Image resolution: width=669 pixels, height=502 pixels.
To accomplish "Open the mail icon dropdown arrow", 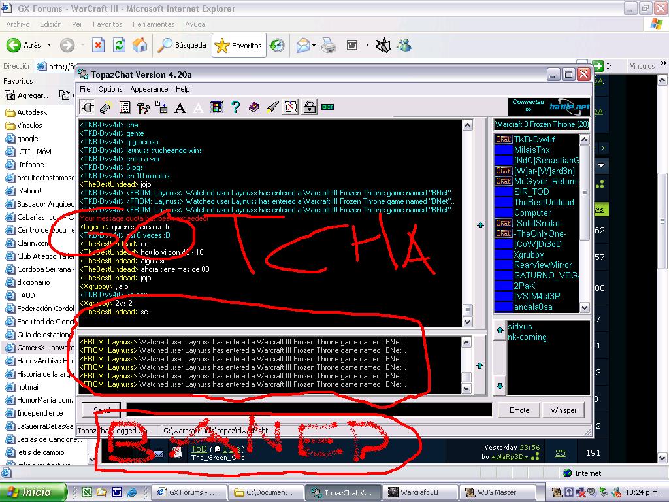I will (x=314, y=45).
